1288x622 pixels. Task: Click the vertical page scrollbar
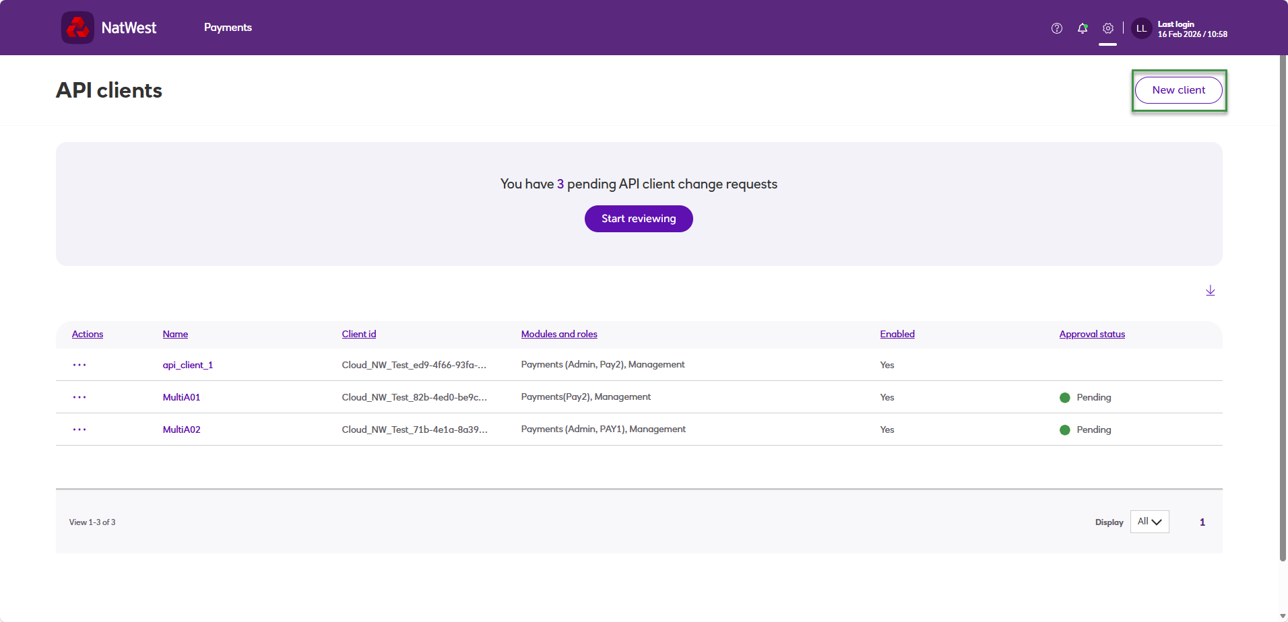point(1283,308)
